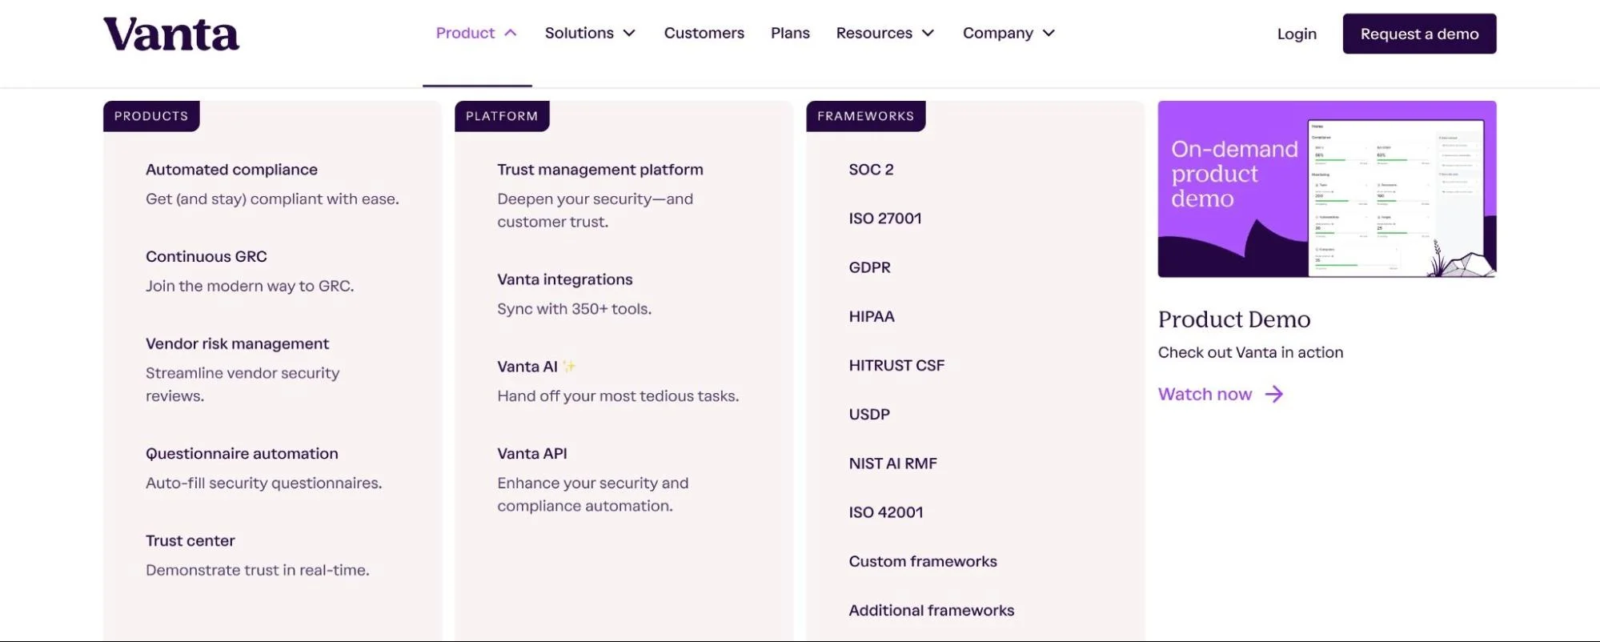
Task: Open the Product menu item
Action: tap(465, 33)
